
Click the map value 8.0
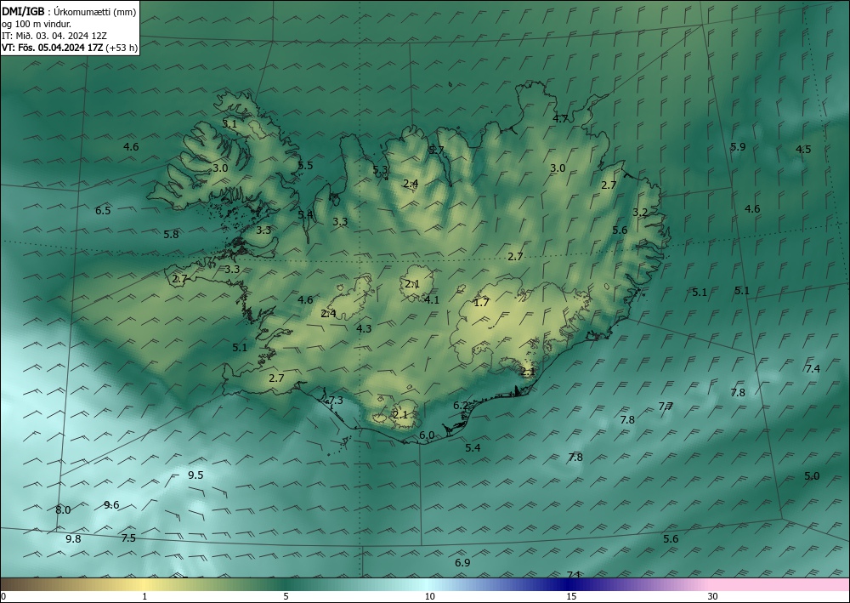point(63,509)
